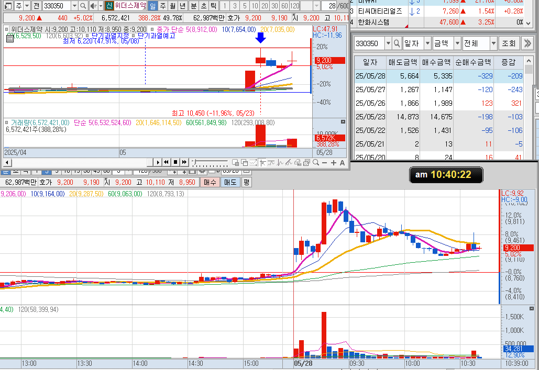Open the dropdown arrow next to the speaker icon

(101, 6)
